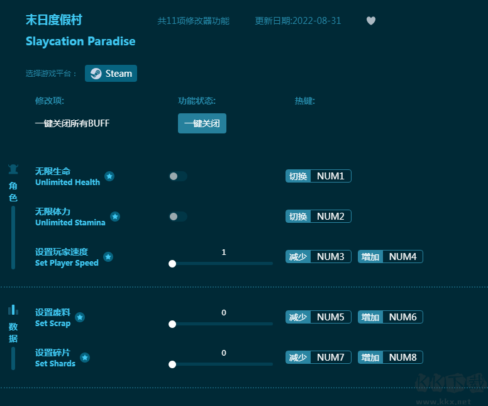Select the character category icon in sidebar
Viewport: 488px width, 406px height.
[13, 169]
